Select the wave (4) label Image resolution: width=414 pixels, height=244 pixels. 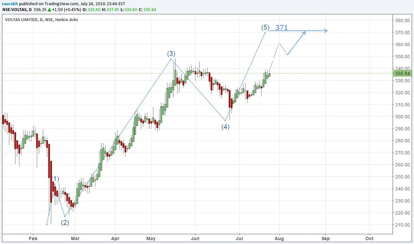225,127
